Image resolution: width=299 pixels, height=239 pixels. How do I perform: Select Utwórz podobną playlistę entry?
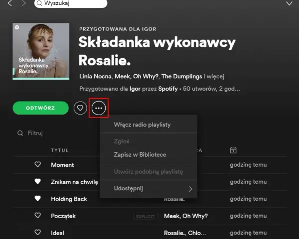pyautogui.click(x=149, y=172)
